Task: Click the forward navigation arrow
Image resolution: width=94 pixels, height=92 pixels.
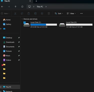Action: tap(9, 7)
